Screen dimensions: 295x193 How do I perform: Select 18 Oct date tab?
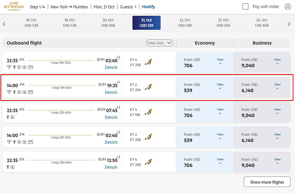[x=31, y=23]
